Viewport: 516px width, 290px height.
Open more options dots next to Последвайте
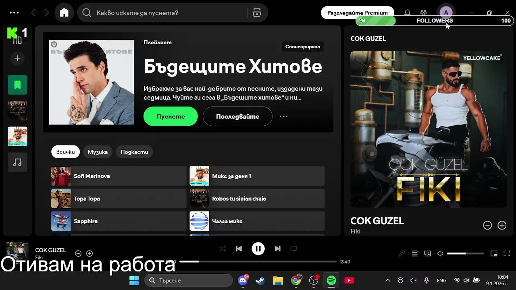(284, 116)
